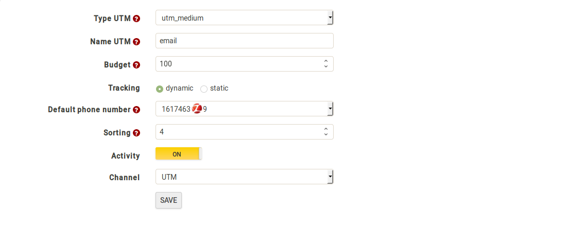This screenshot has width=585, height=225.
Task: Toggle the Activity ON switch
Action: [179, 154]
